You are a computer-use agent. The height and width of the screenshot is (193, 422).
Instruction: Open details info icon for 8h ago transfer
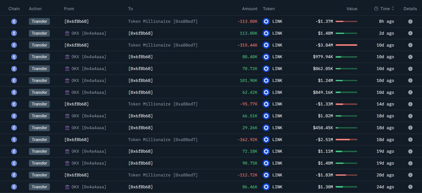coord(410,21)
